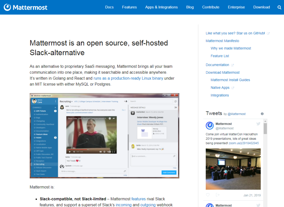Click external link icon beside Documentation
Image resolution: width=284 pixels, height=207 pixels.
tap(232, 65)
